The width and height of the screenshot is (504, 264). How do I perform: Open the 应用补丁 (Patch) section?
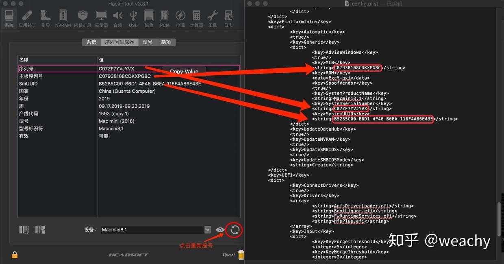click(x=27, y=19)
